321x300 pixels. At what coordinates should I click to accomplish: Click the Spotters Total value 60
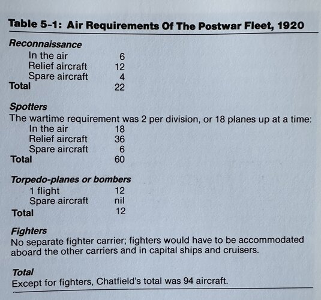119,160
